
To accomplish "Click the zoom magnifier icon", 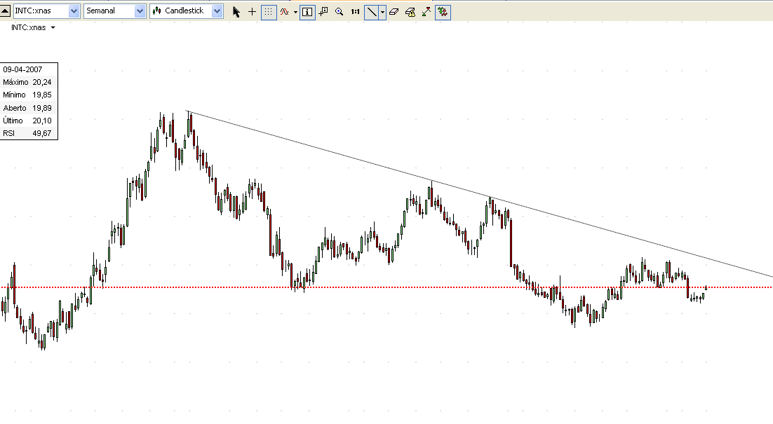I will 339,12.
